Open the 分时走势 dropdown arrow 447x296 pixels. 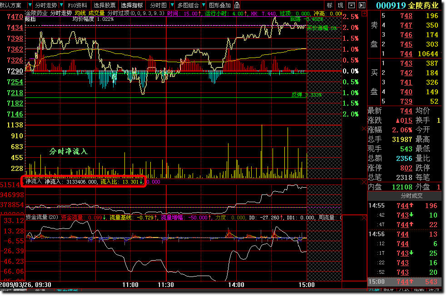(61, 5)
